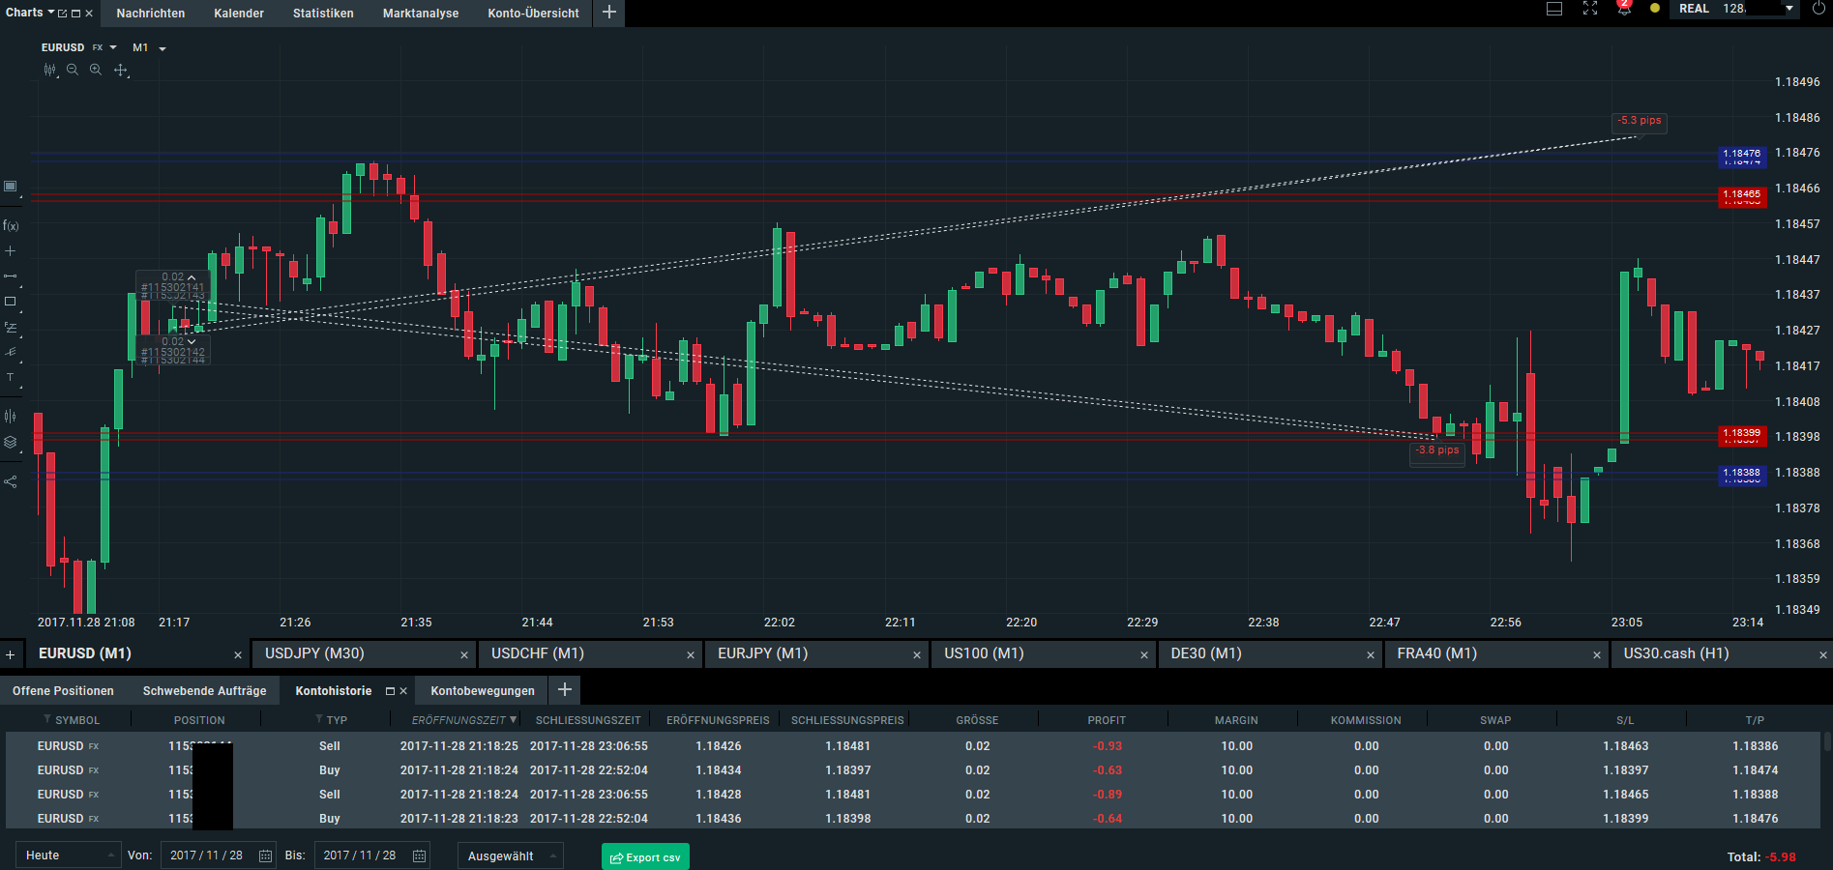The height and width of the screenshot is (870, 1833).
Task: Open the chart type candlestick menu
Action: (x=50, y=70)
